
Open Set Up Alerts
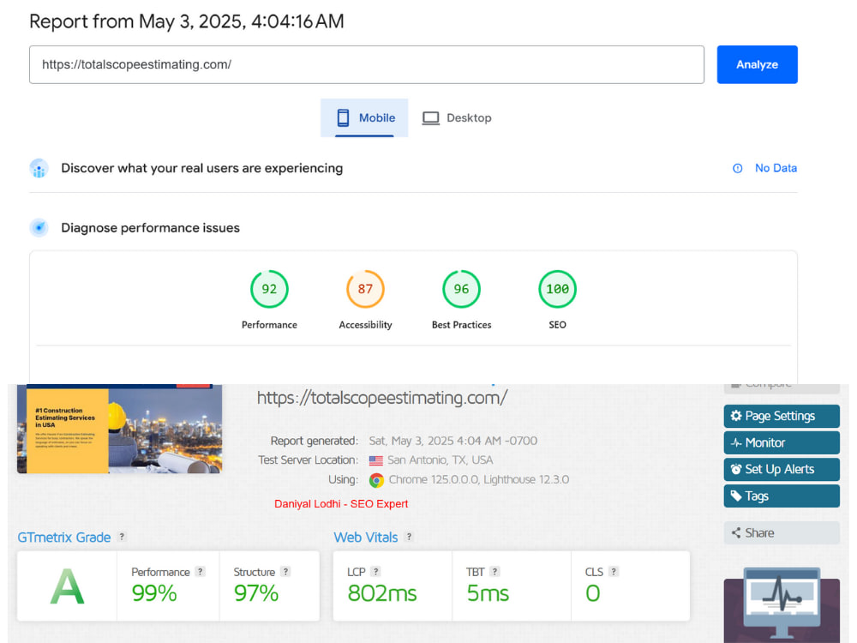coord(782,469)
